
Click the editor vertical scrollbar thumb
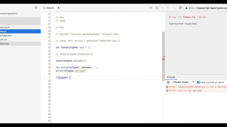click(164, 56)
